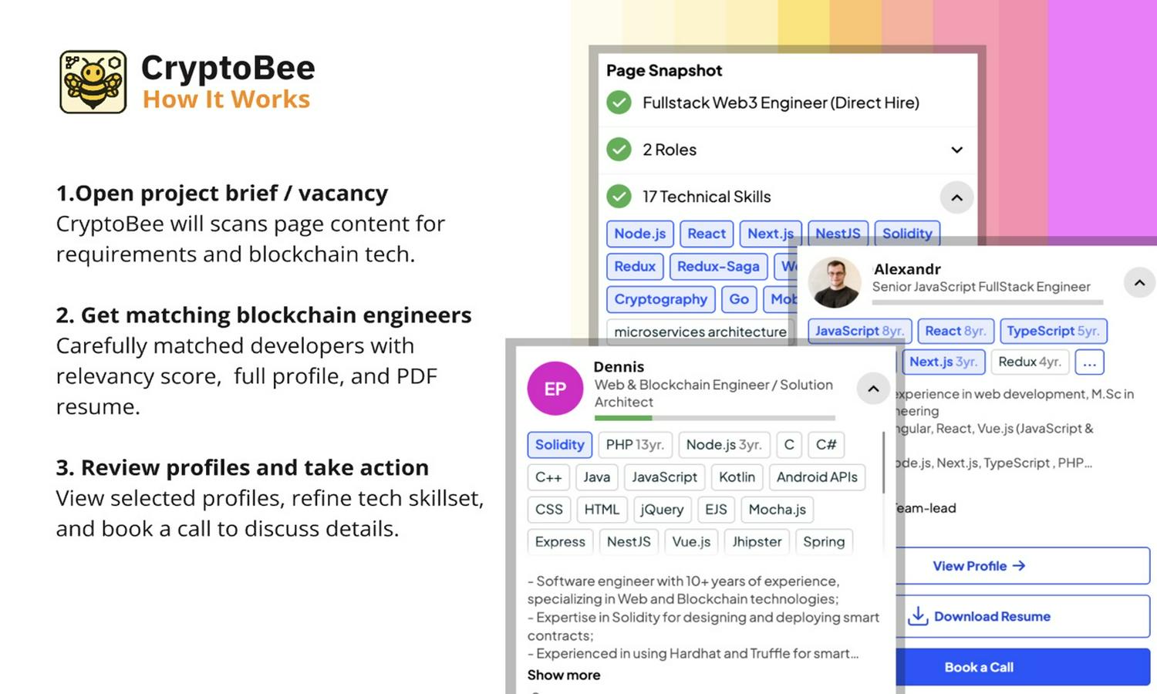Click the arrow icon in View Profile

pos(1019,566)
